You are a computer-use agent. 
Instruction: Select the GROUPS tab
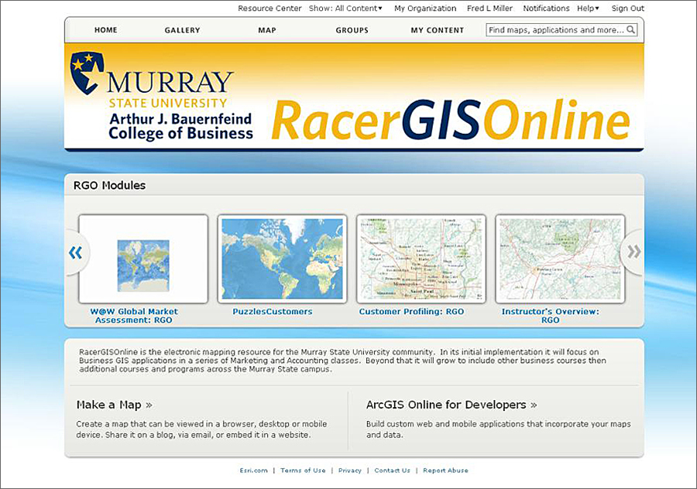coord(352,29)
